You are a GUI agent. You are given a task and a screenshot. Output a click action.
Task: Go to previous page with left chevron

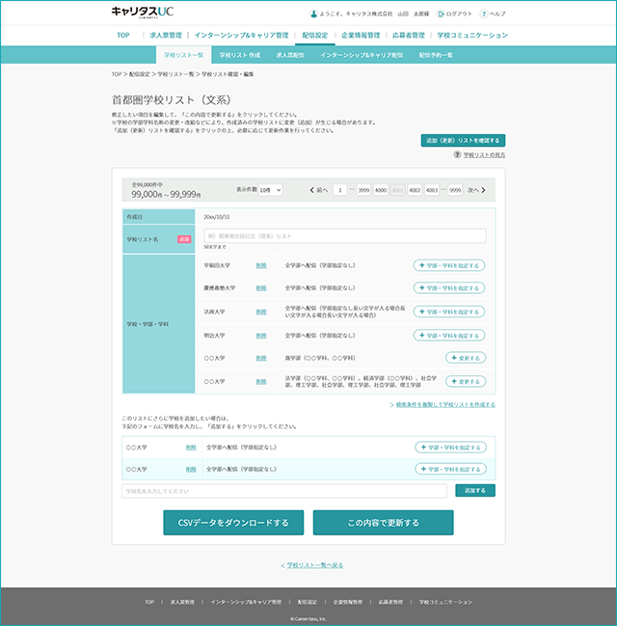312,190
